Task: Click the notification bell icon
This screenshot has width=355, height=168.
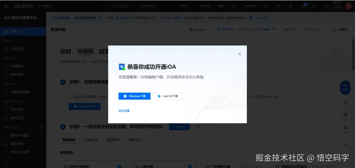Action: (302, 6)
